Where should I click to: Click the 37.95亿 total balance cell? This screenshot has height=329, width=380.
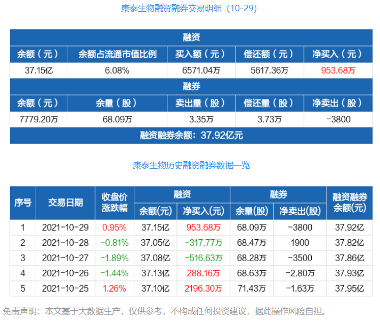[350, 288]
